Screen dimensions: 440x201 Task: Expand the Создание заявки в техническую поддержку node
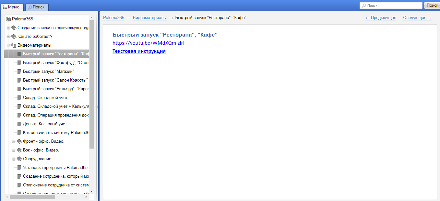click(8, 28)
